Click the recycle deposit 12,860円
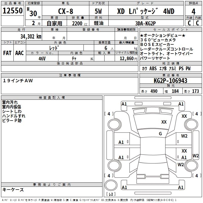203x203 pixels. pos(128,59)
